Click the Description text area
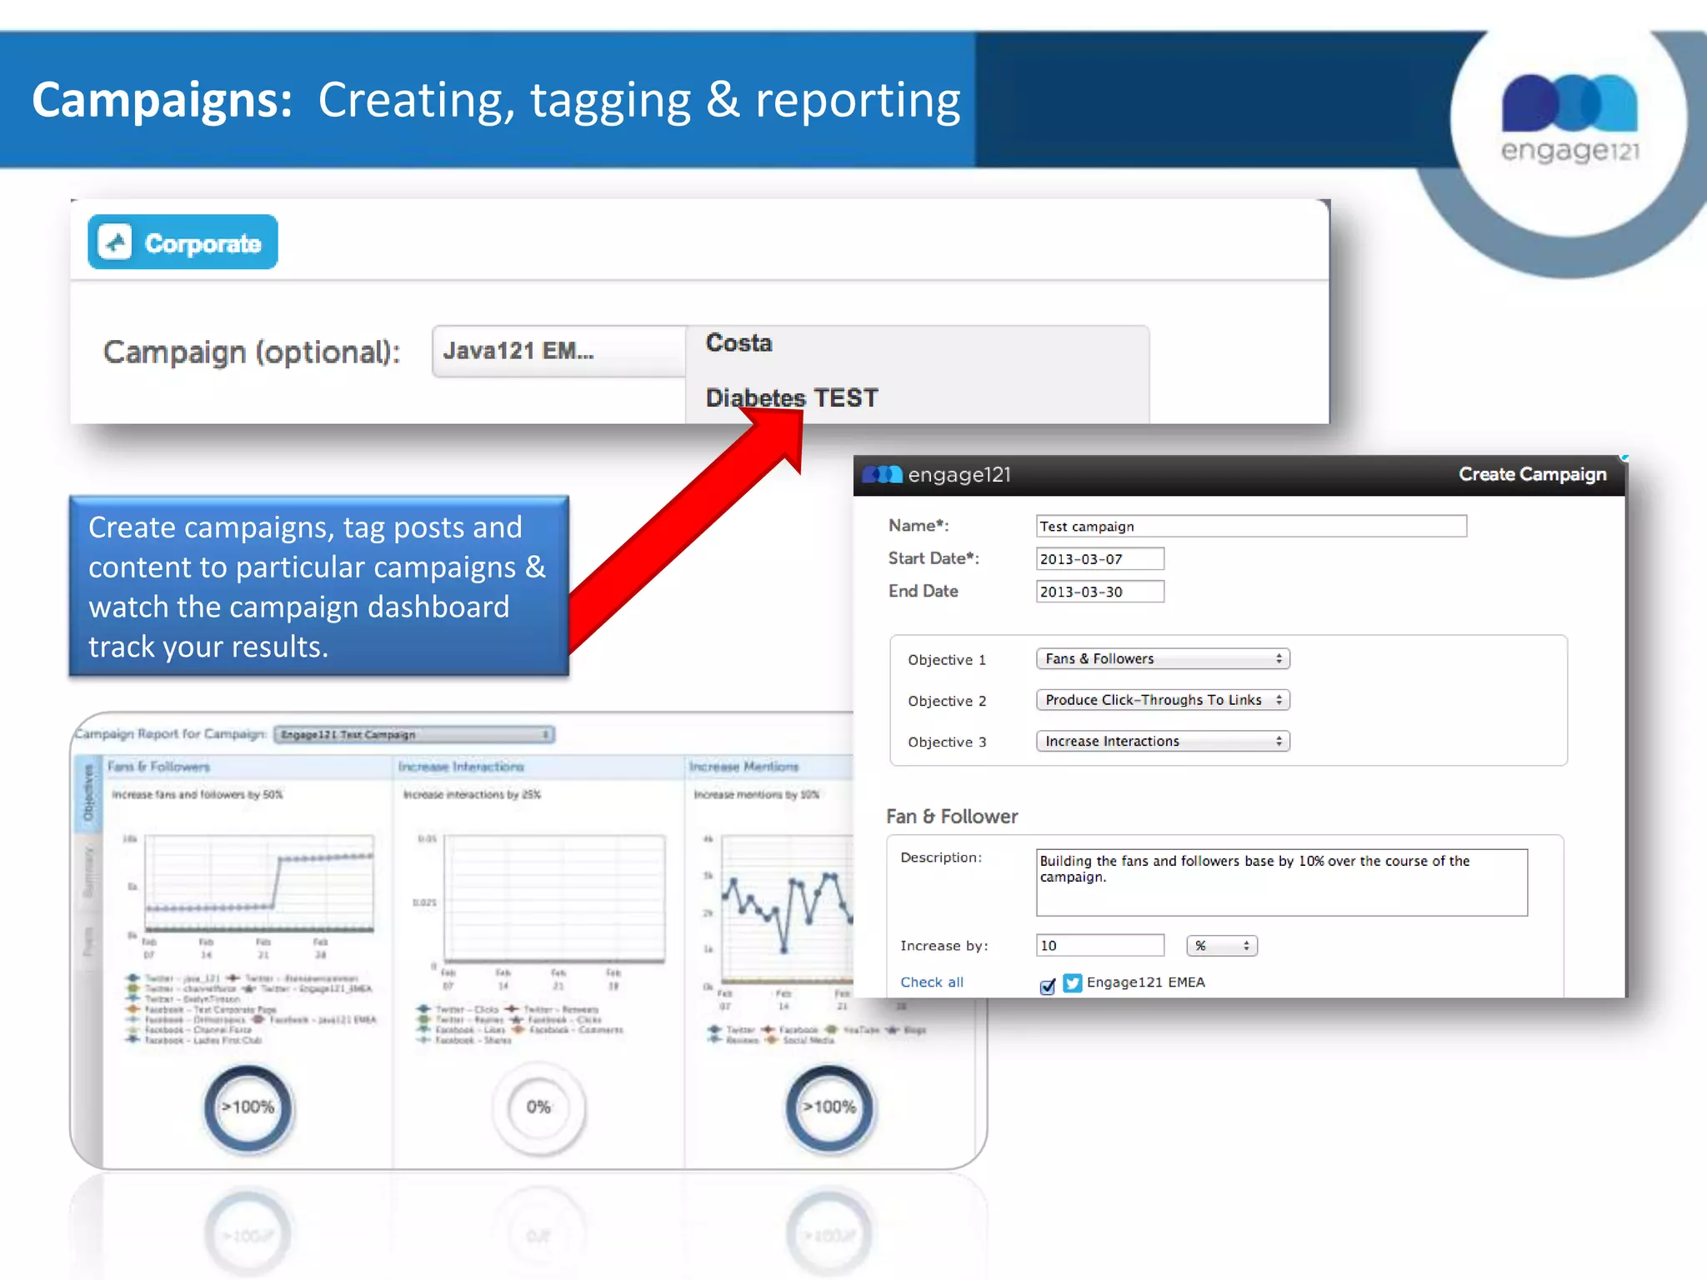Screen dimensions: 1707x1280 click(x=1282, y=882)
